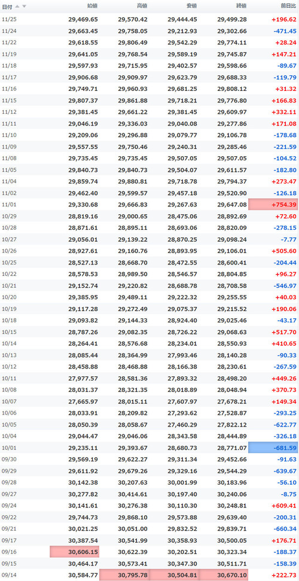Click the 29,255.55 closing value
299x581 pixels.
[x=232, y=297]
